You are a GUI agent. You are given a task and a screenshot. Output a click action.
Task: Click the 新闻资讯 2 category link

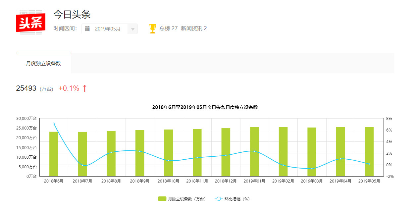click(x=194, y=28)
